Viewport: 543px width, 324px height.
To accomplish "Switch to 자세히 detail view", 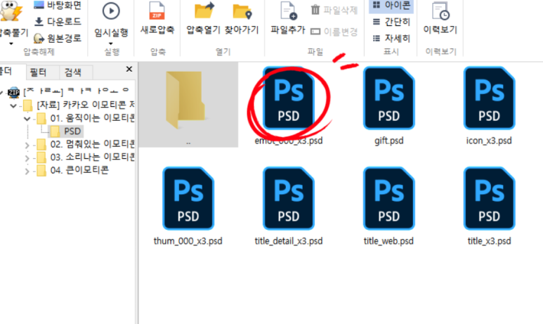I will 391,38.
